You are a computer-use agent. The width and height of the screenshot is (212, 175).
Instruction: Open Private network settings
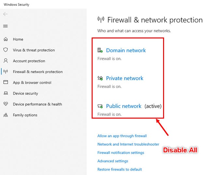[125, 78]
